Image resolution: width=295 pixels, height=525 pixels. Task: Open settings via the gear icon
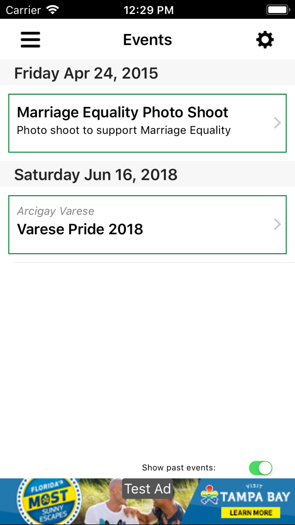click(x=265, y=40)
